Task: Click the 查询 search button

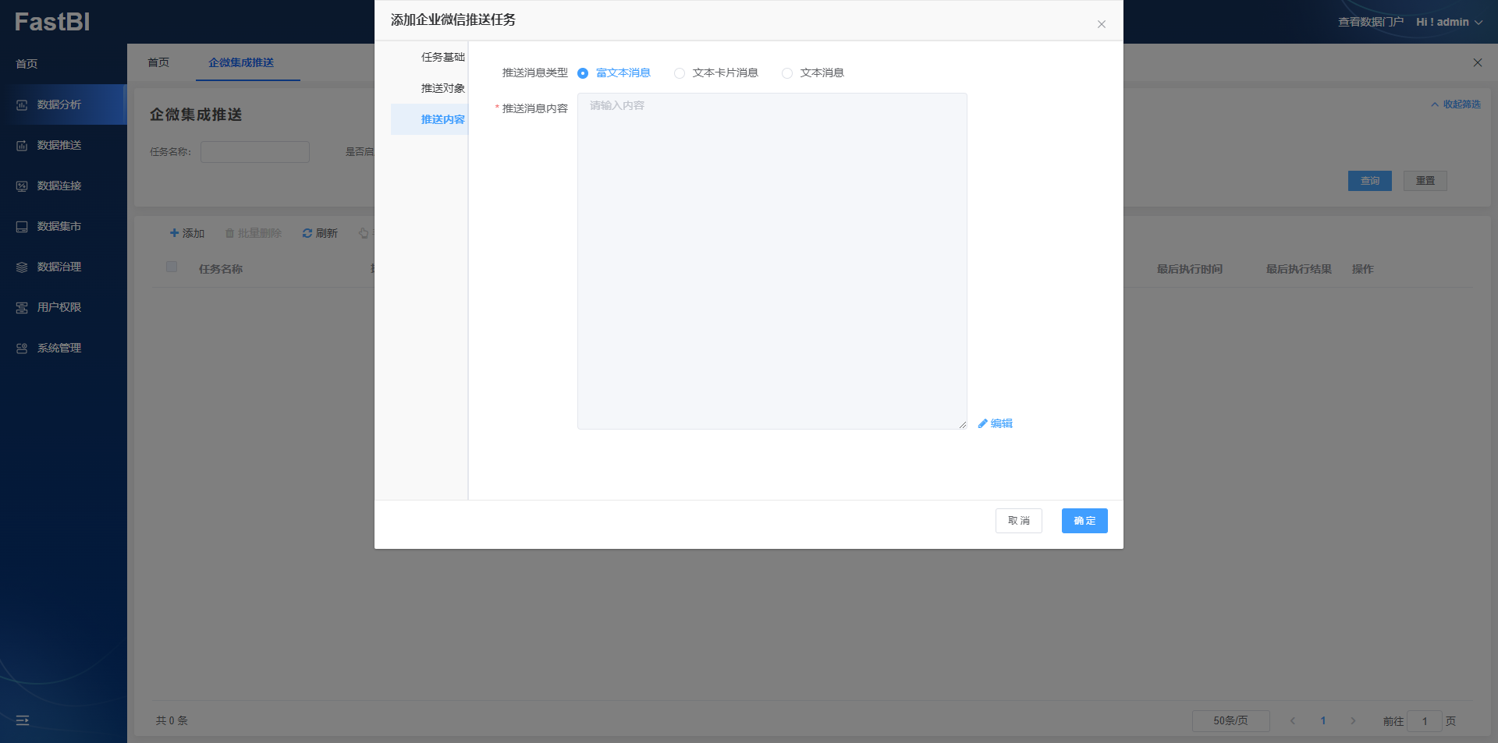Action: pyautogui.click(x=1370, y=181)
